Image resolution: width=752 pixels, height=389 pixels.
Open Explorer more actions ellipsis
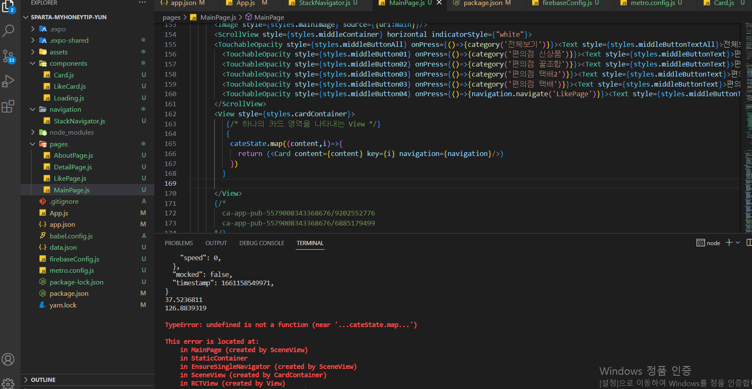coord(142,3)
